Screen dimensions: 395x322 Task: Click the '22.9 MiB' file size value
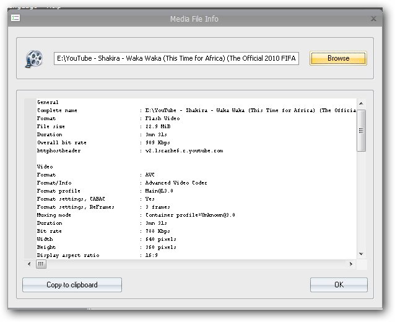(x=158, y=126)
